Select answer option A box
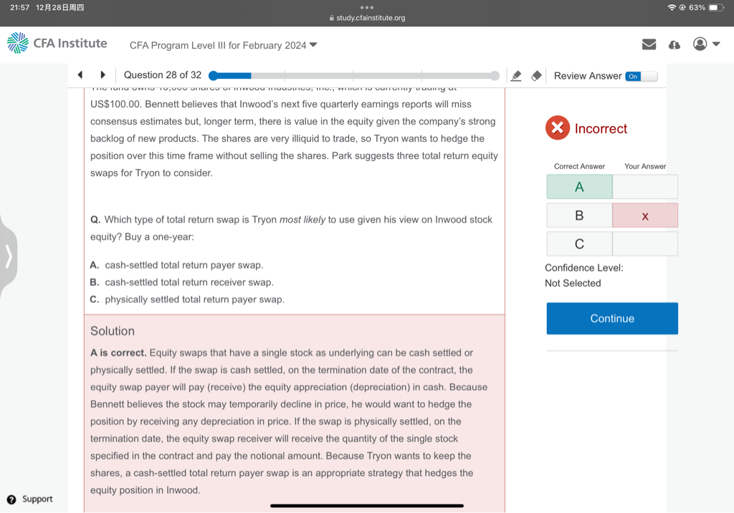 579,187
